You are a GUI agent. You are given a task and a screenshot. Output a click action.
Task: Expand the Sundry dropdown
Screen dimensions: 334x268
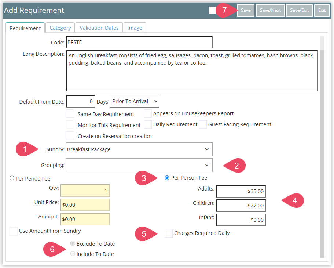tap(139, 149)
